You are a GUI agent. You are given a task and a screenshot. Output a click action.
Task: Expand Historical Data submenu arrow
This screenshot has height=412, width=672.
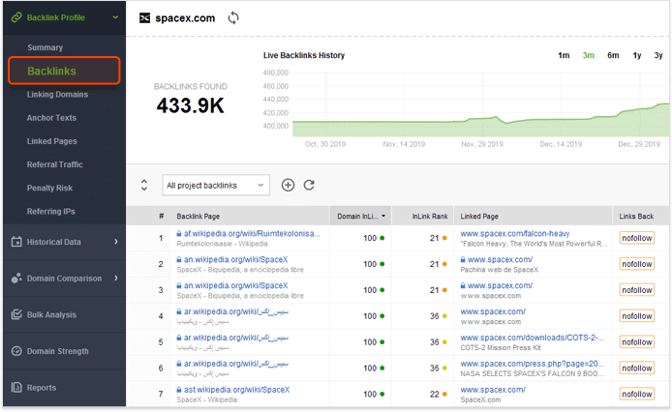click(x=116, y=242)
